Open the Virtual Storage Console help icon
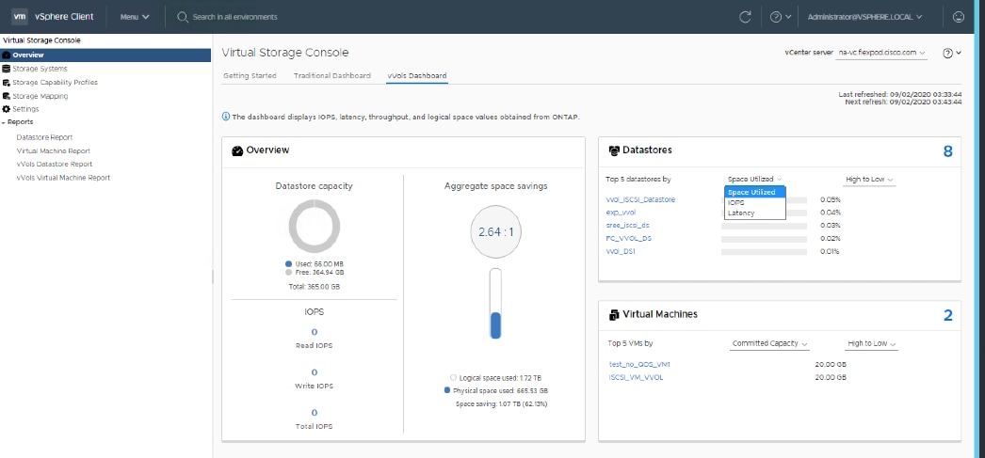This screenshot has height=458, width=985. click(952, 54)
